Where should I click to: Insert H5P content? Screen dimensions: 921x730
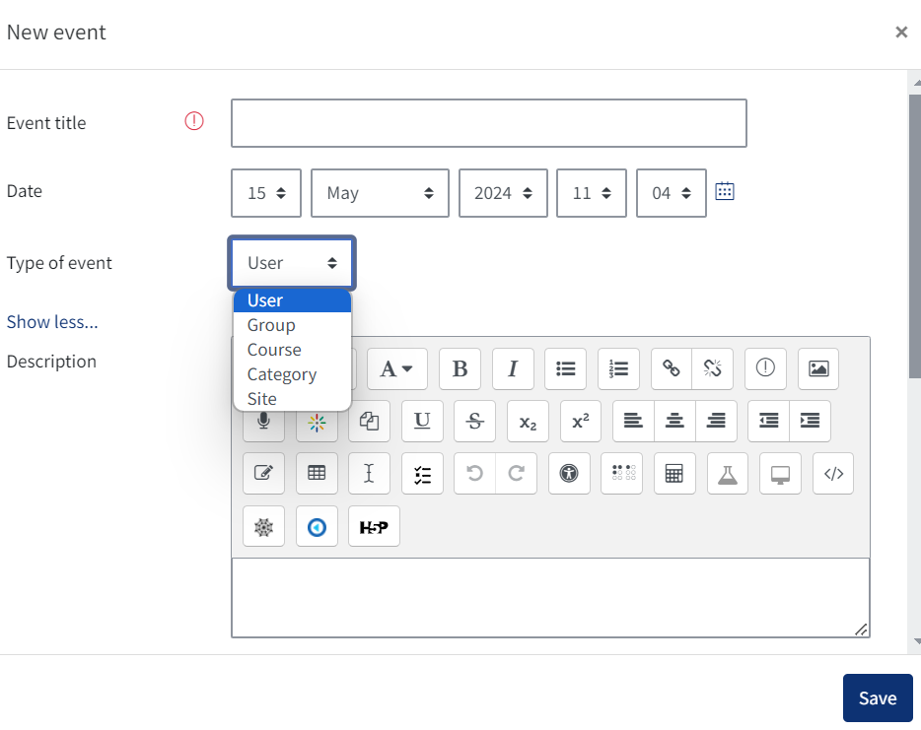coord(374,526)
